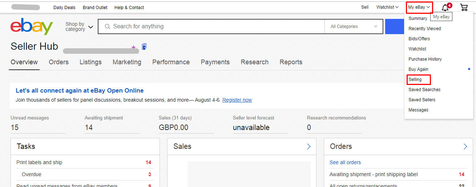Click the Research recommendations value 0
Viewport: 476px width, 187px height.
[309, 127]
